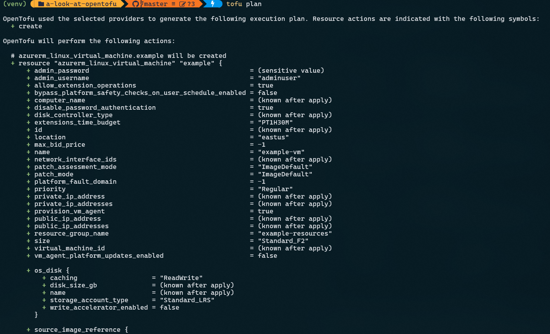
Task: Click the "eastus" location value
Action: coord(273,137)
